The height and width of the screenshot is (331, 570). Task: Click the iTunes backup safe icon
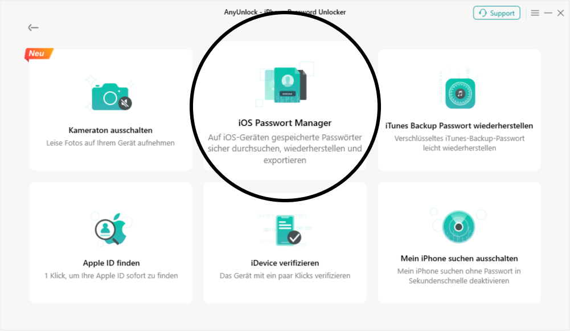pos(460,93)
